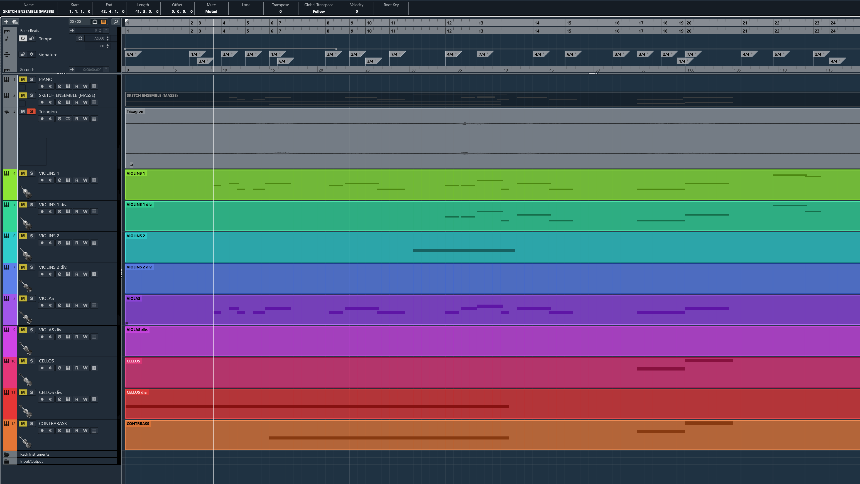Adjust the tempo 72.000 value stepper
The width and height of the screenshot is (860, 484).
coord(107,38)
